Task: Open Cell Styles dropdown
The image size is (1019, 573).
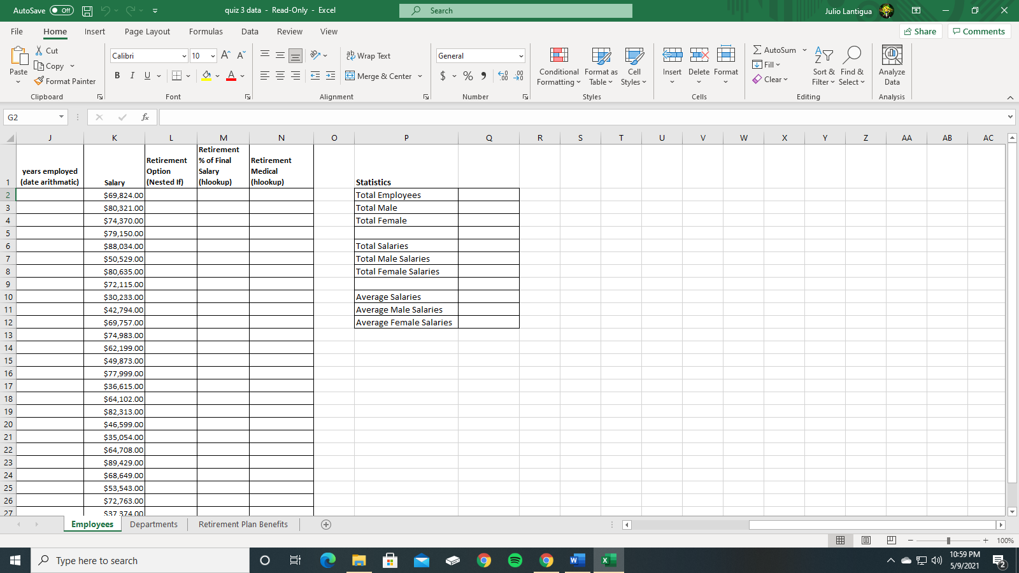Action: [634, 66]
